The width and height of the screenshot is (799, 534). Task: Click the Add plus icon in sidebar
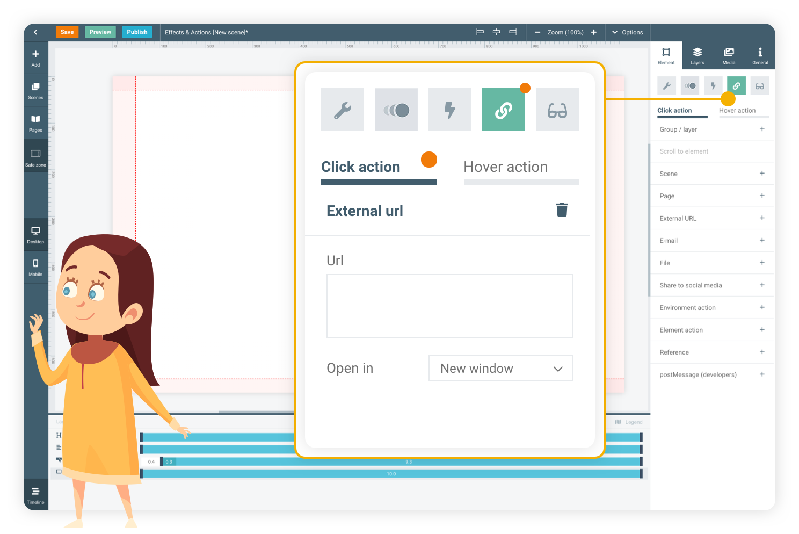35,57
